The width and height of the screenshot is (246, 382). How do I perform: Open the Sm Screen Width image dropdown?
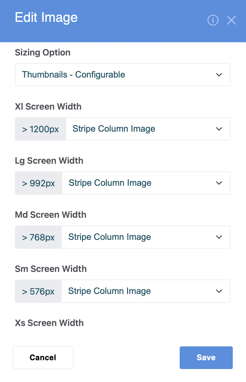146,291
